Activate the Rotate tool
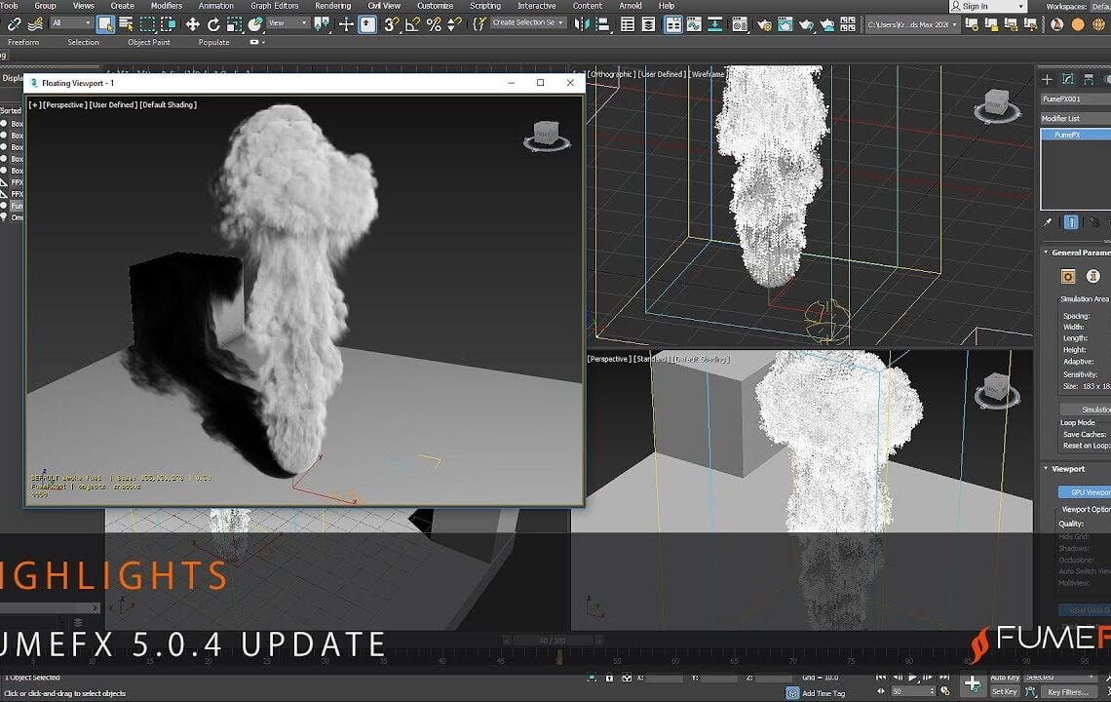1111x702 pixels. (x=213, y=24)
